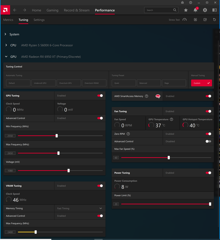Click the SmartAccess Memory brain icon
Image resolution: width=220 pixels, height=240 pixels.
(x=158, y=96)
